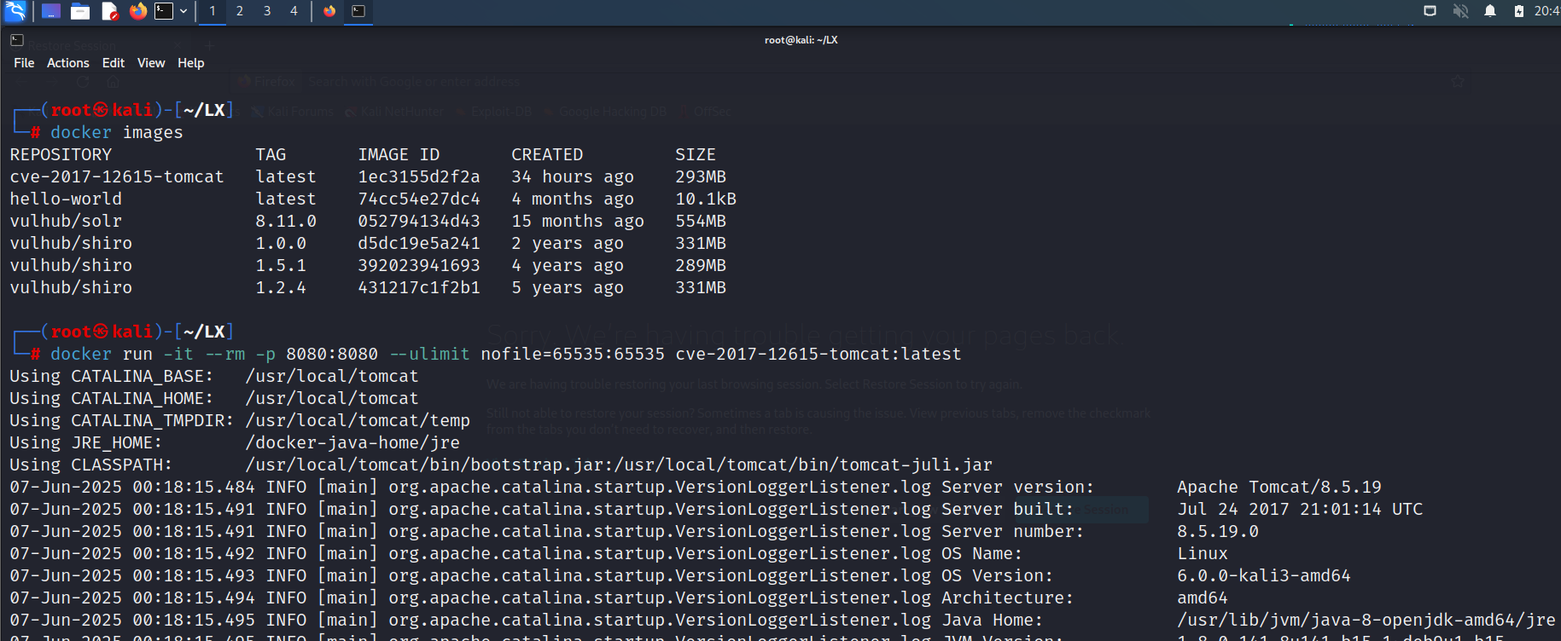Click the SIZE column header

pos(696,154)
